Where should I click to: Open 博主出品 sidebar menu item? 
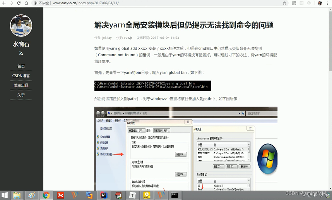21,85
